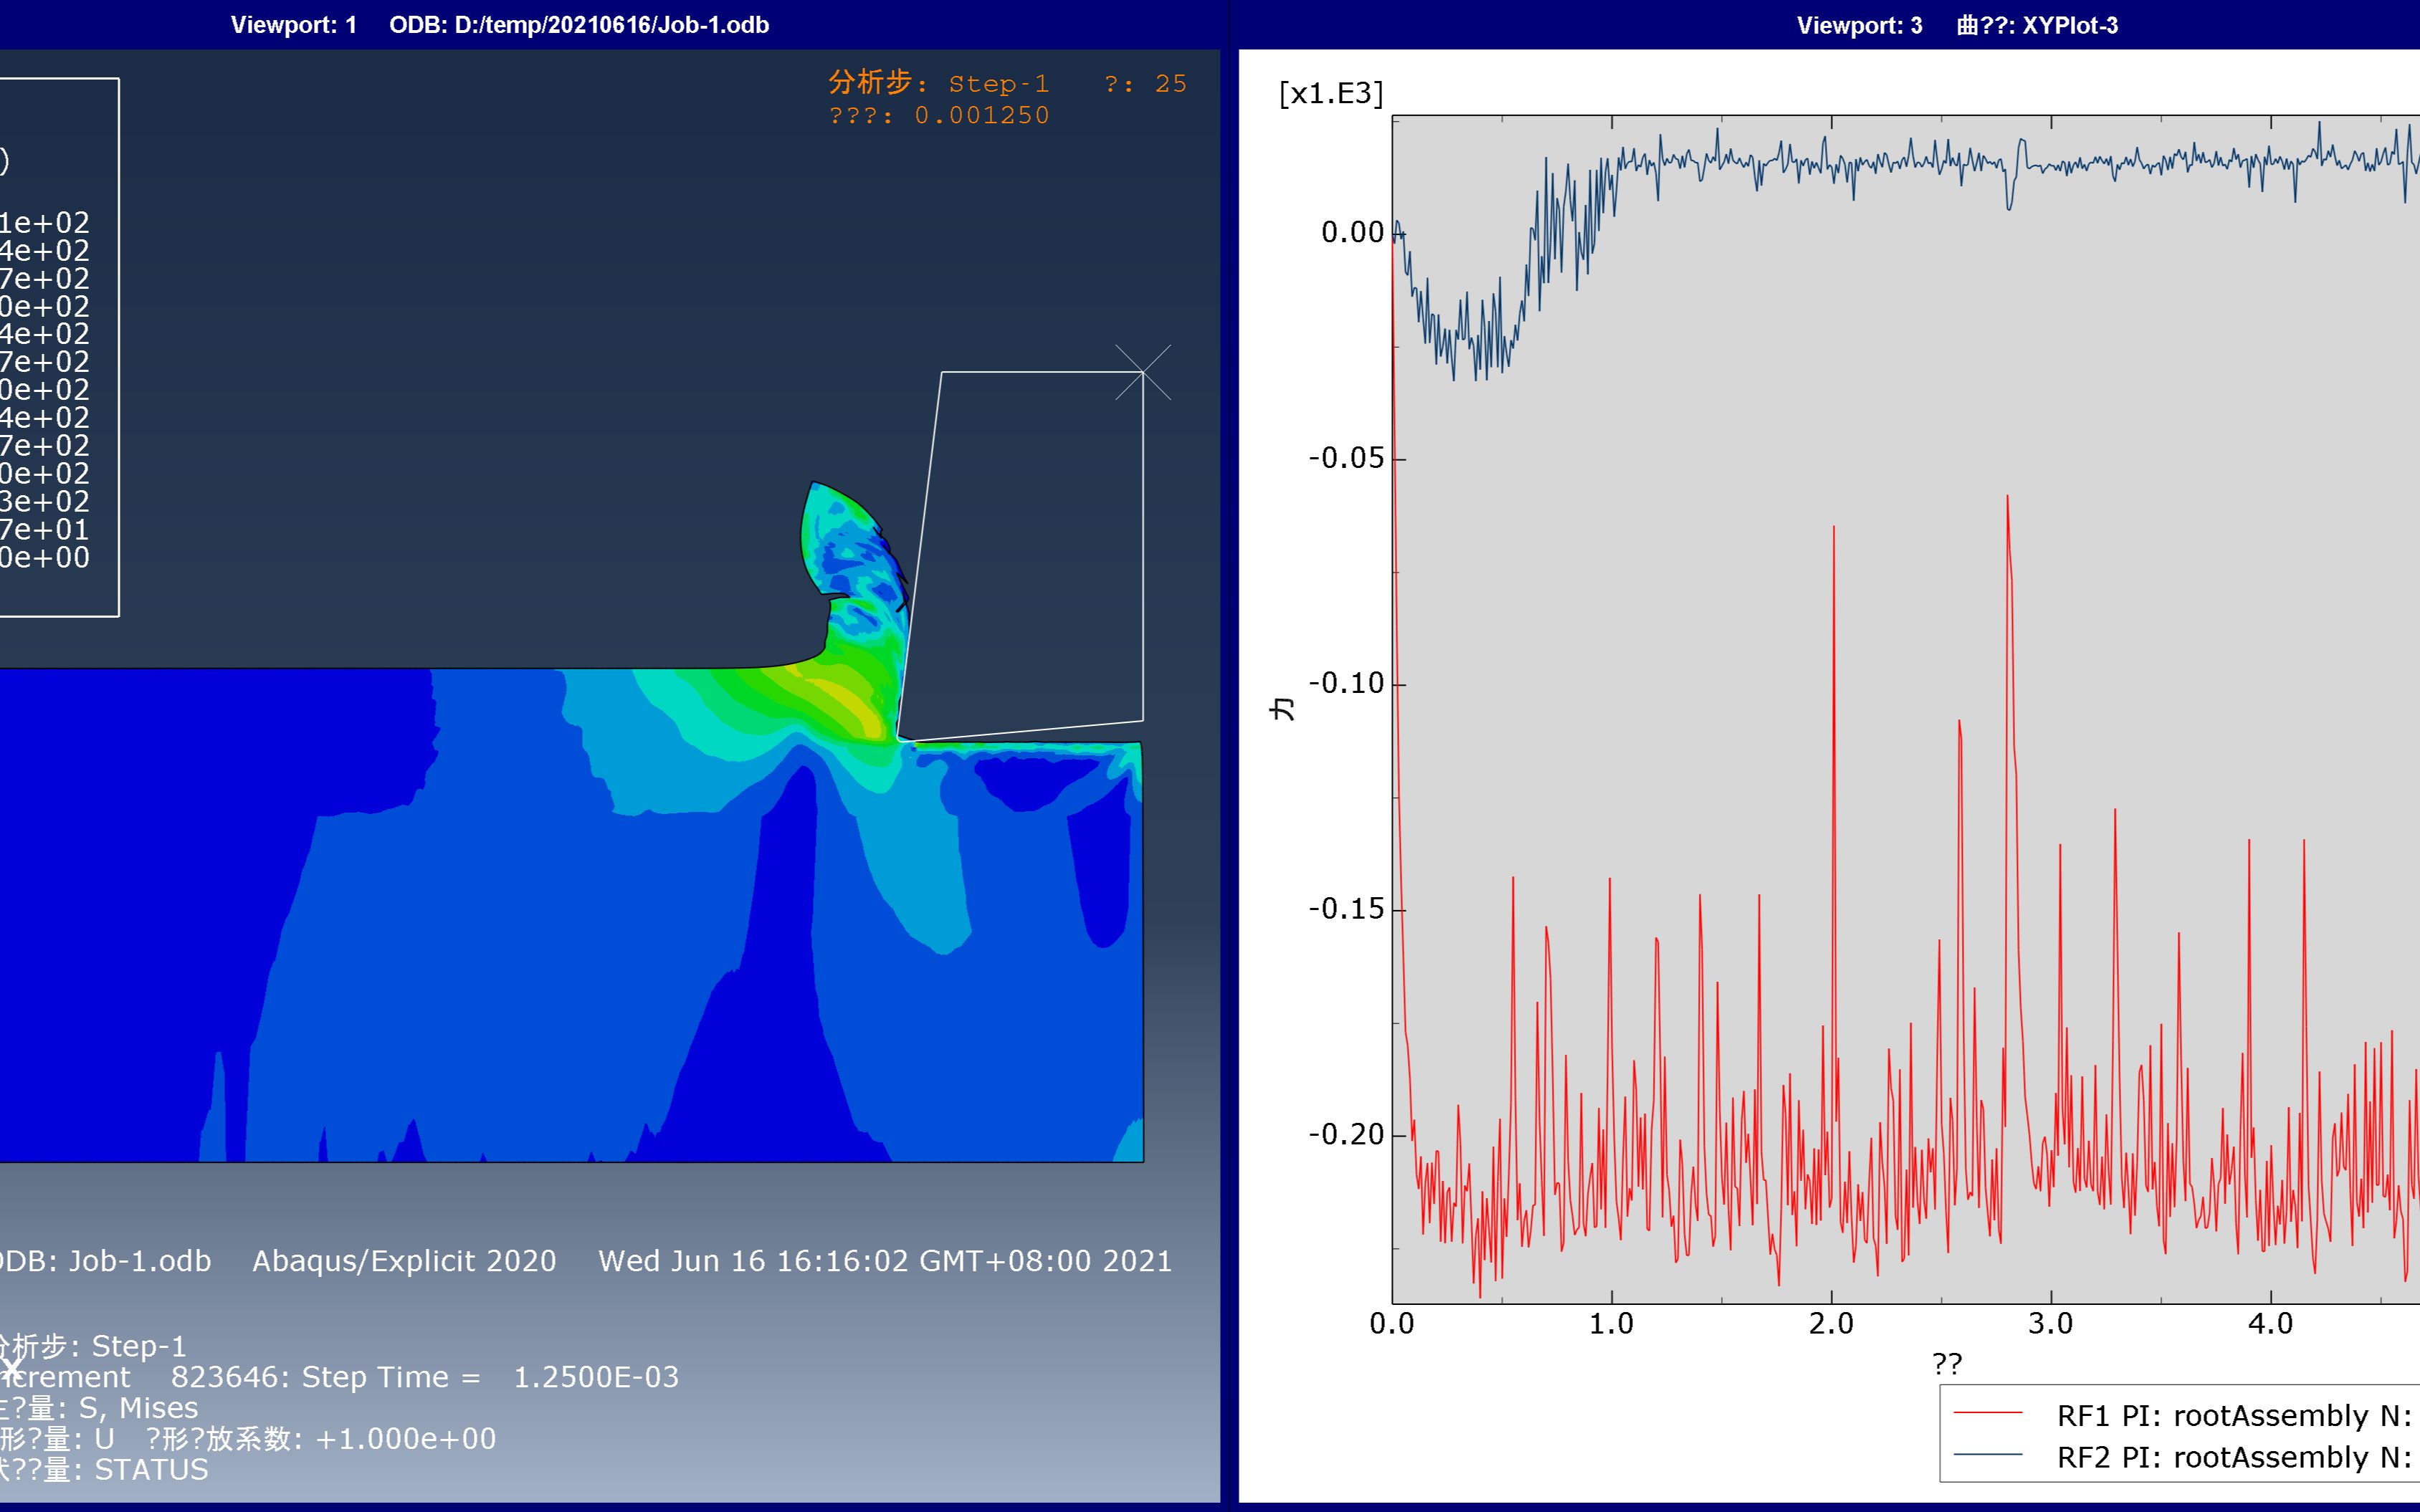Click the 2.0 tick label on X axis
Image resolution: width=2420 pixels, height=1512 pixels.
(x=1831, y=1324)
